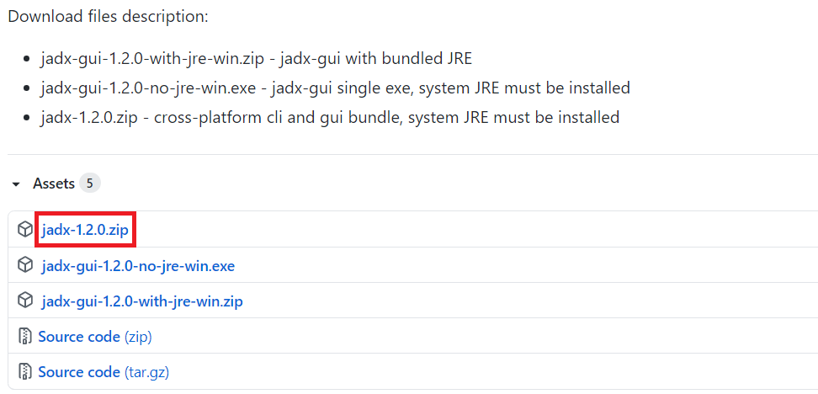Click the bullet describing jadx-gui single exe
Screen dimensions: 818x394
tap(336, 88)
